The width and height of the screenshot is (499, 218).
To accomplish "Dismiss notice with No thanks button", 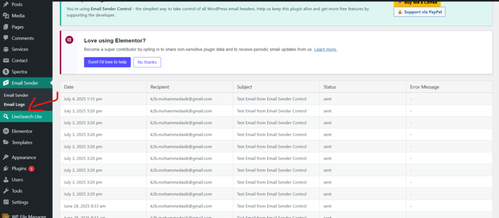I will pos(147,62).
